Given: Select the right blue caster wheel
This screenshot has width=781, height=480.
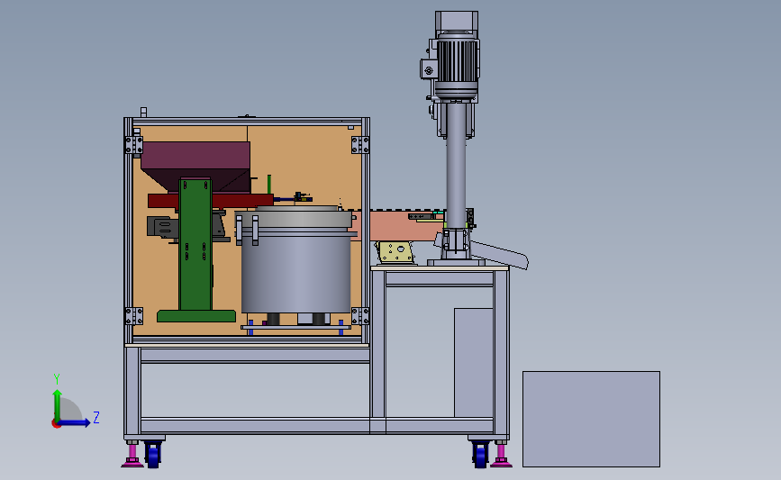Looking at the screenshot, I should click(x=479, y=454).
